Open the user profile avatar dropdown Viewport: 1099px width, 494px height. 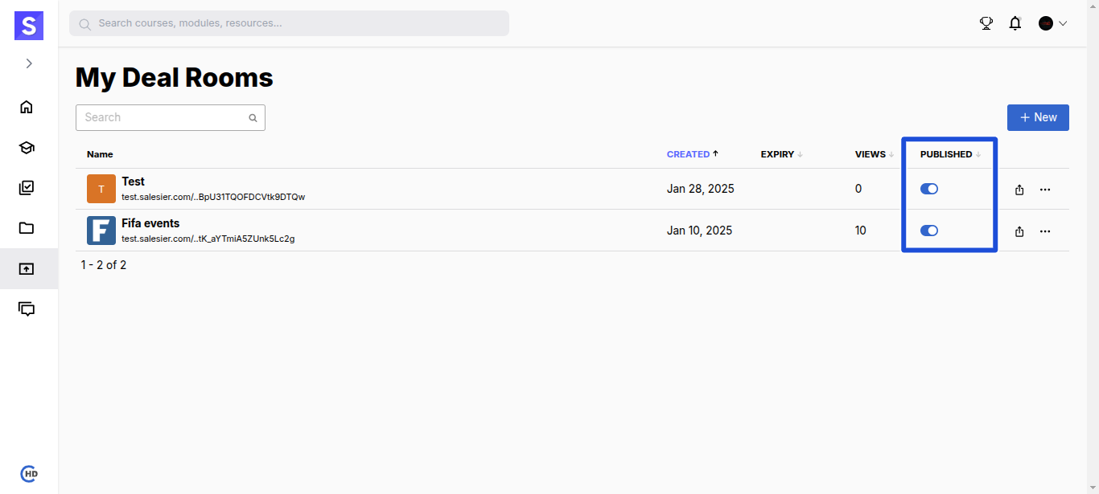tap(1052, 23)
